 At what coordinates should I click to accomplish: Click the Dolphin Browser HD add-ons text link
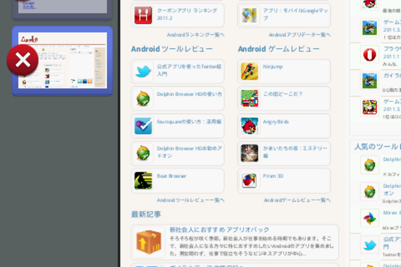189,152
